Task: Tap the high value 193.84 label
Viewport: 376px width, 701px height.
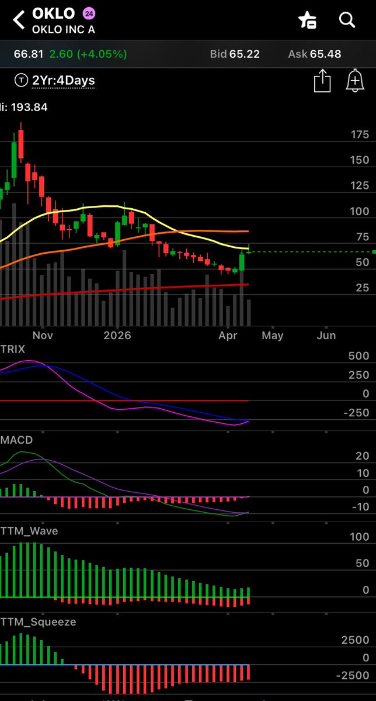Action: [29, 108]
